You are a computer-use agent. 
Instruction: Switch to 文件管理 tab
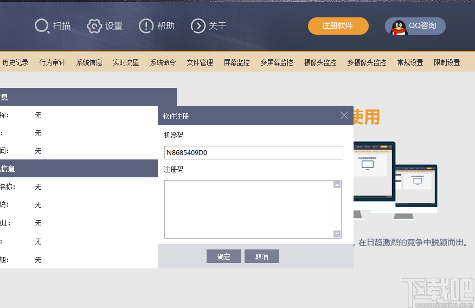tap(200, 62)
